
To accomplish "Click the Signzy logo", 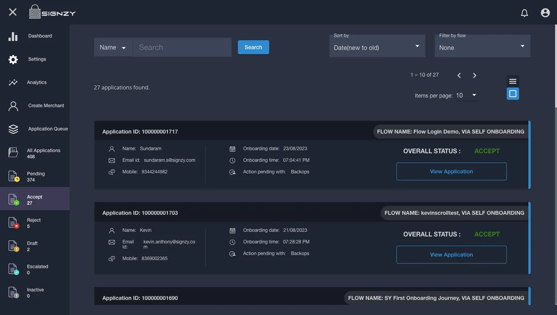I will (53, 12).
